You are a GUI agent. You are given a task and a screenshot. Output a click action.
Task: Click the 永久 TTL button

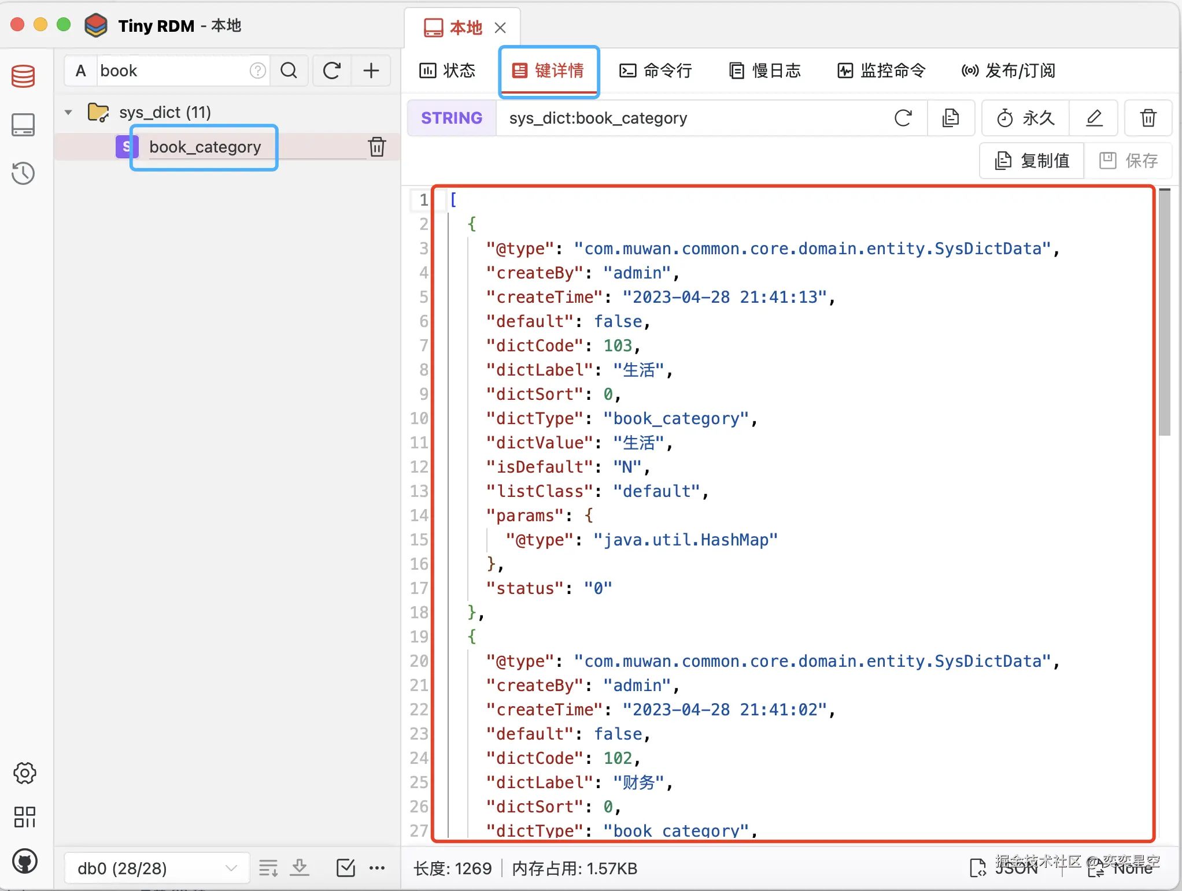[x=1025, y=118]
